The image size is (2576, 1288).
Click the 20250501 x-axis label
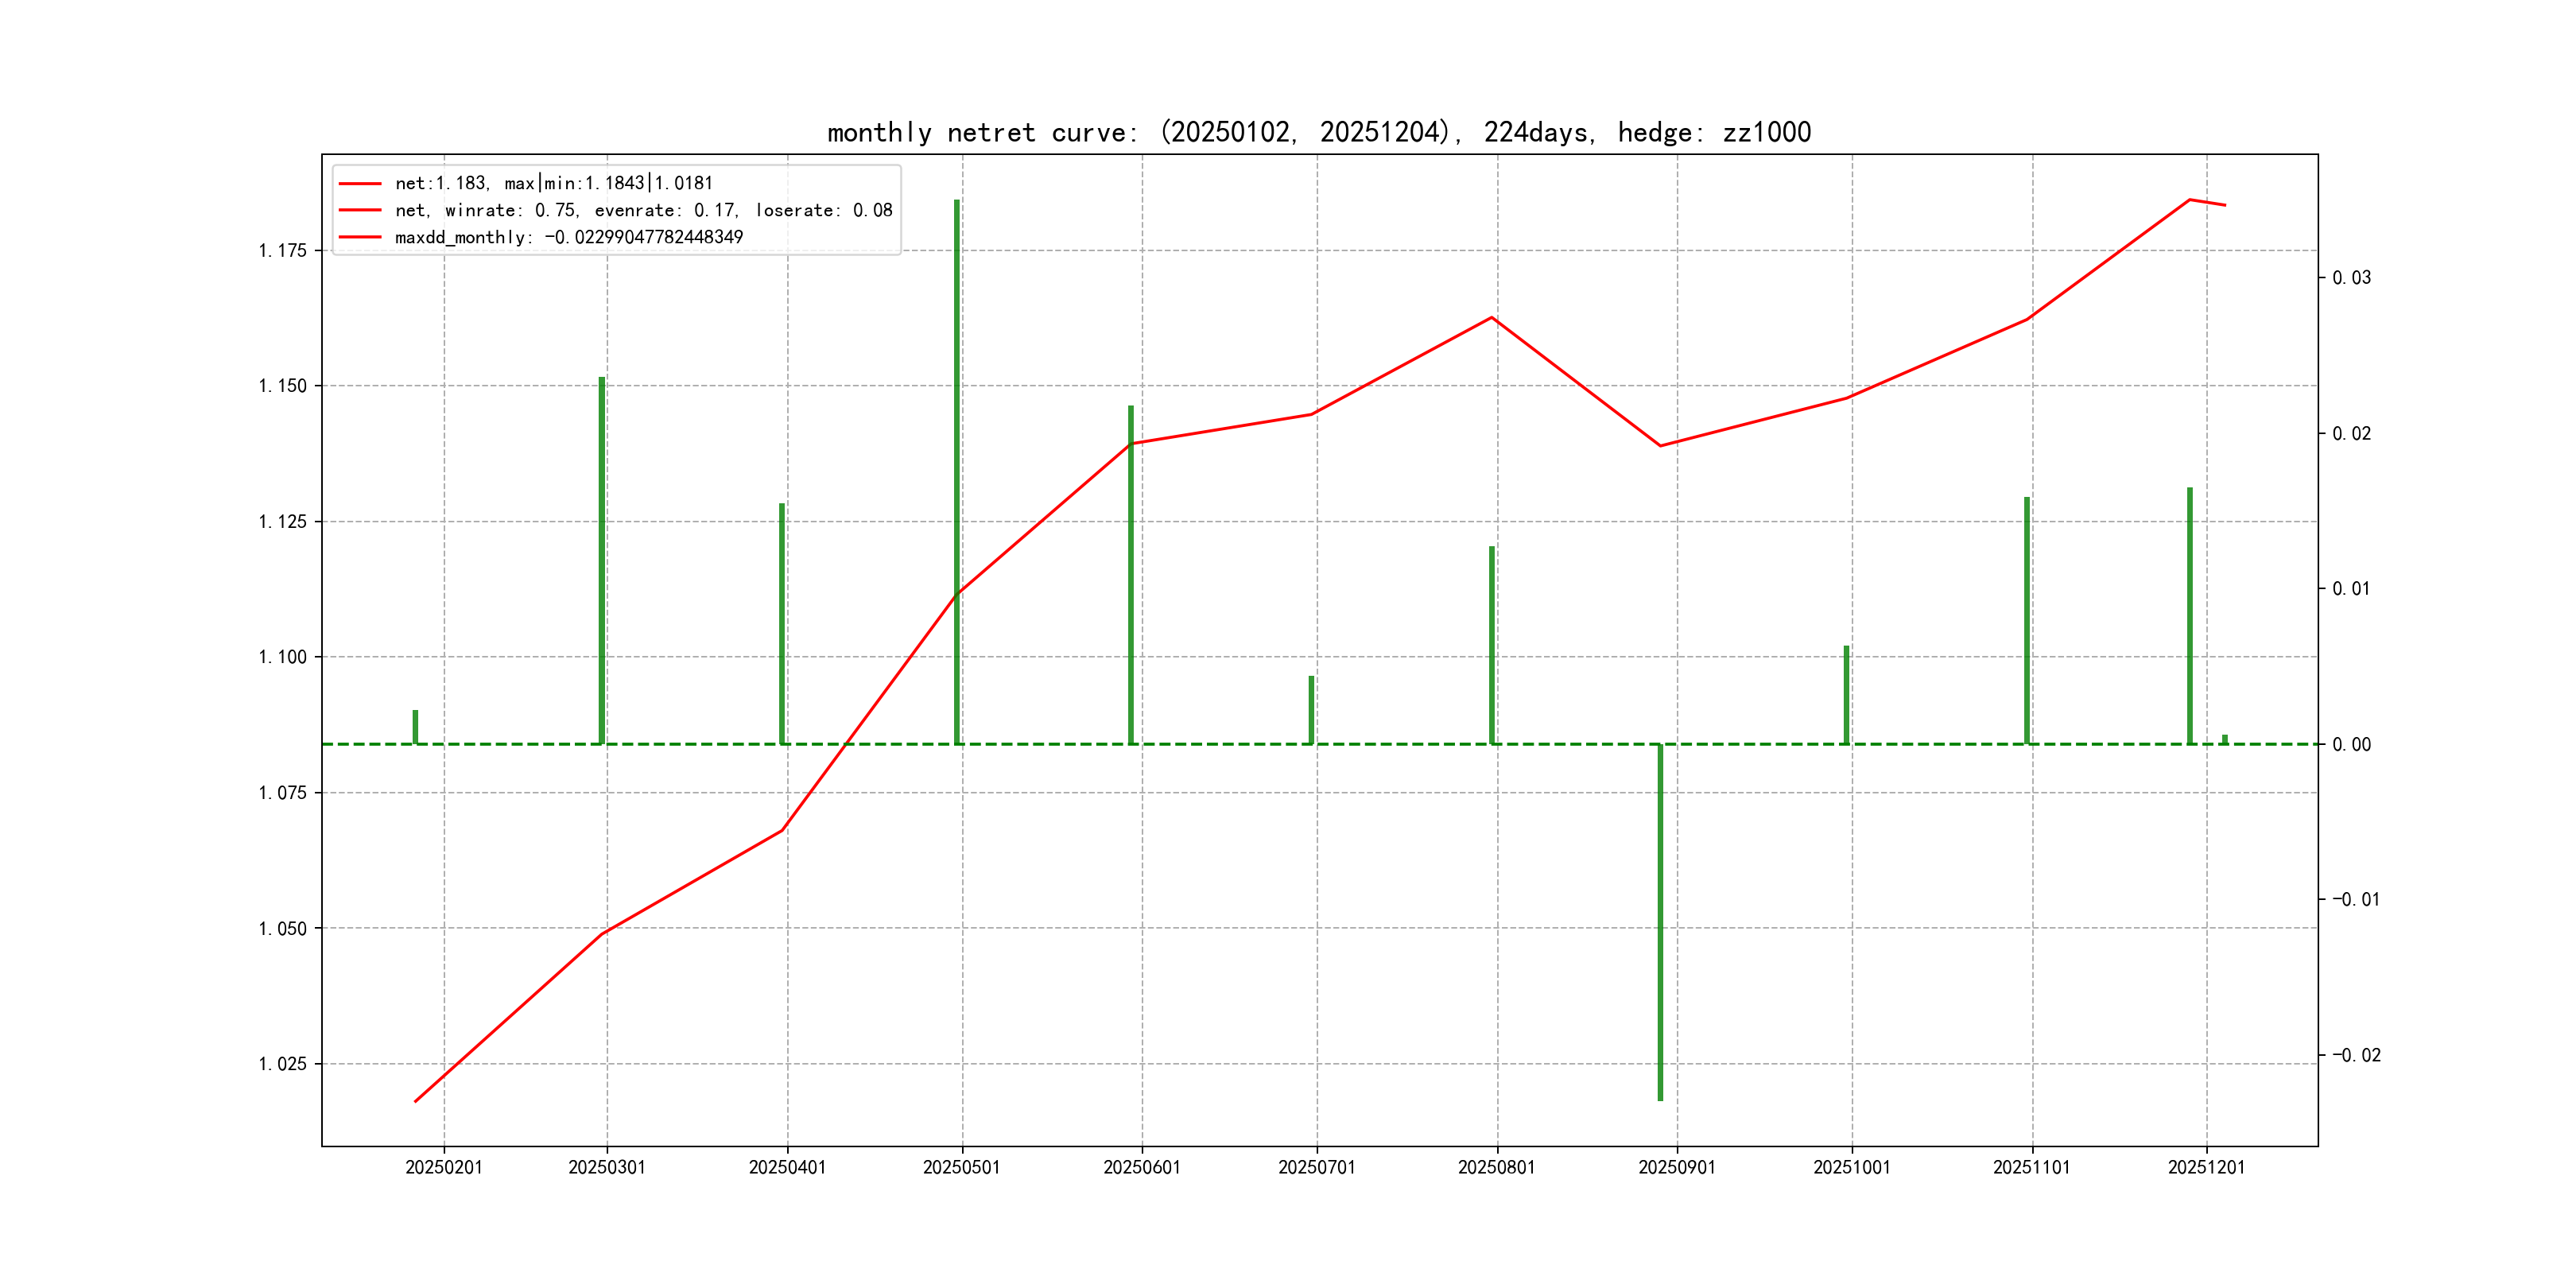[x=961, y=1167]
